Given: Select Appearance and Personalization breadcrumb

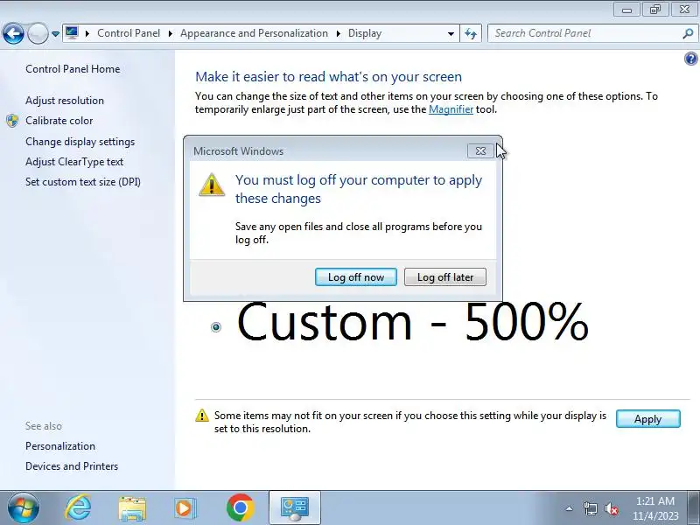Looking at the screenshot, I should [254, 33].
